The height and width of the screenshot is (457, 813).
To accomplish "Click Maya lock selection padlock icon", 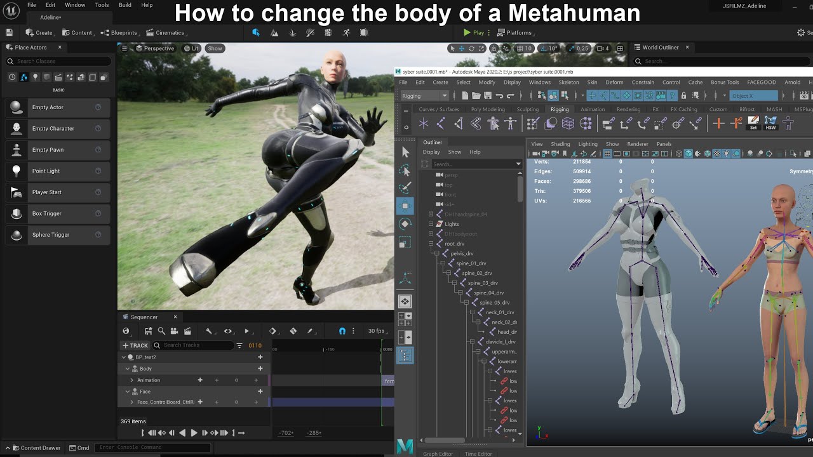I will [683, 96].
